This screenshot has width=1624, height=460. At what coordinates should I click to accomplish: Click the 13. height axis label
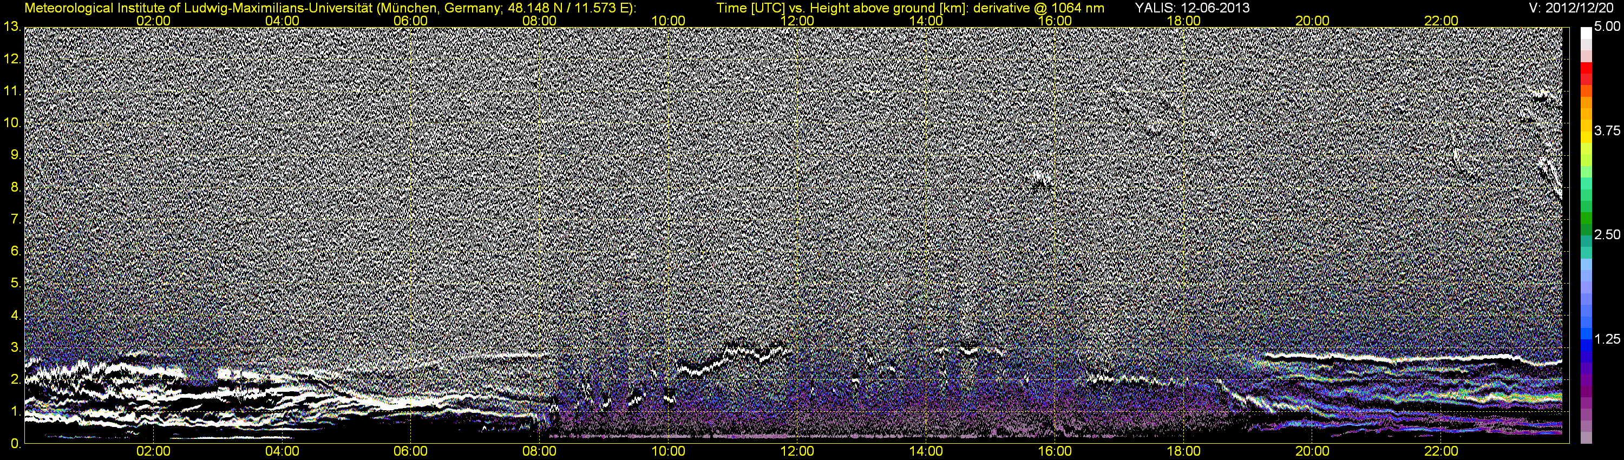click(x=12, y=27)
